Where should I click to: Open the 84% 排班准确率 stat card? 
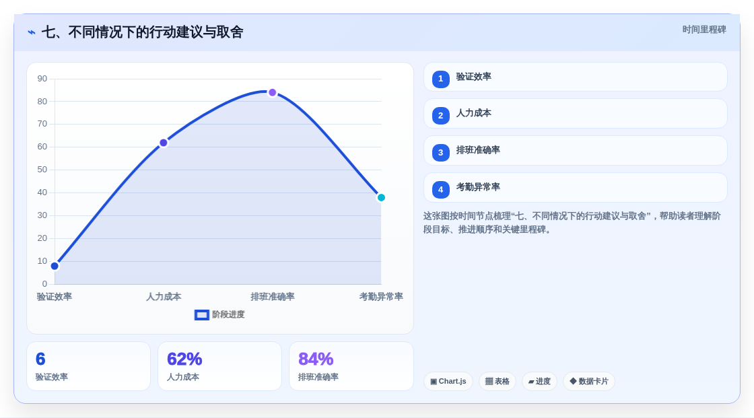351,367
